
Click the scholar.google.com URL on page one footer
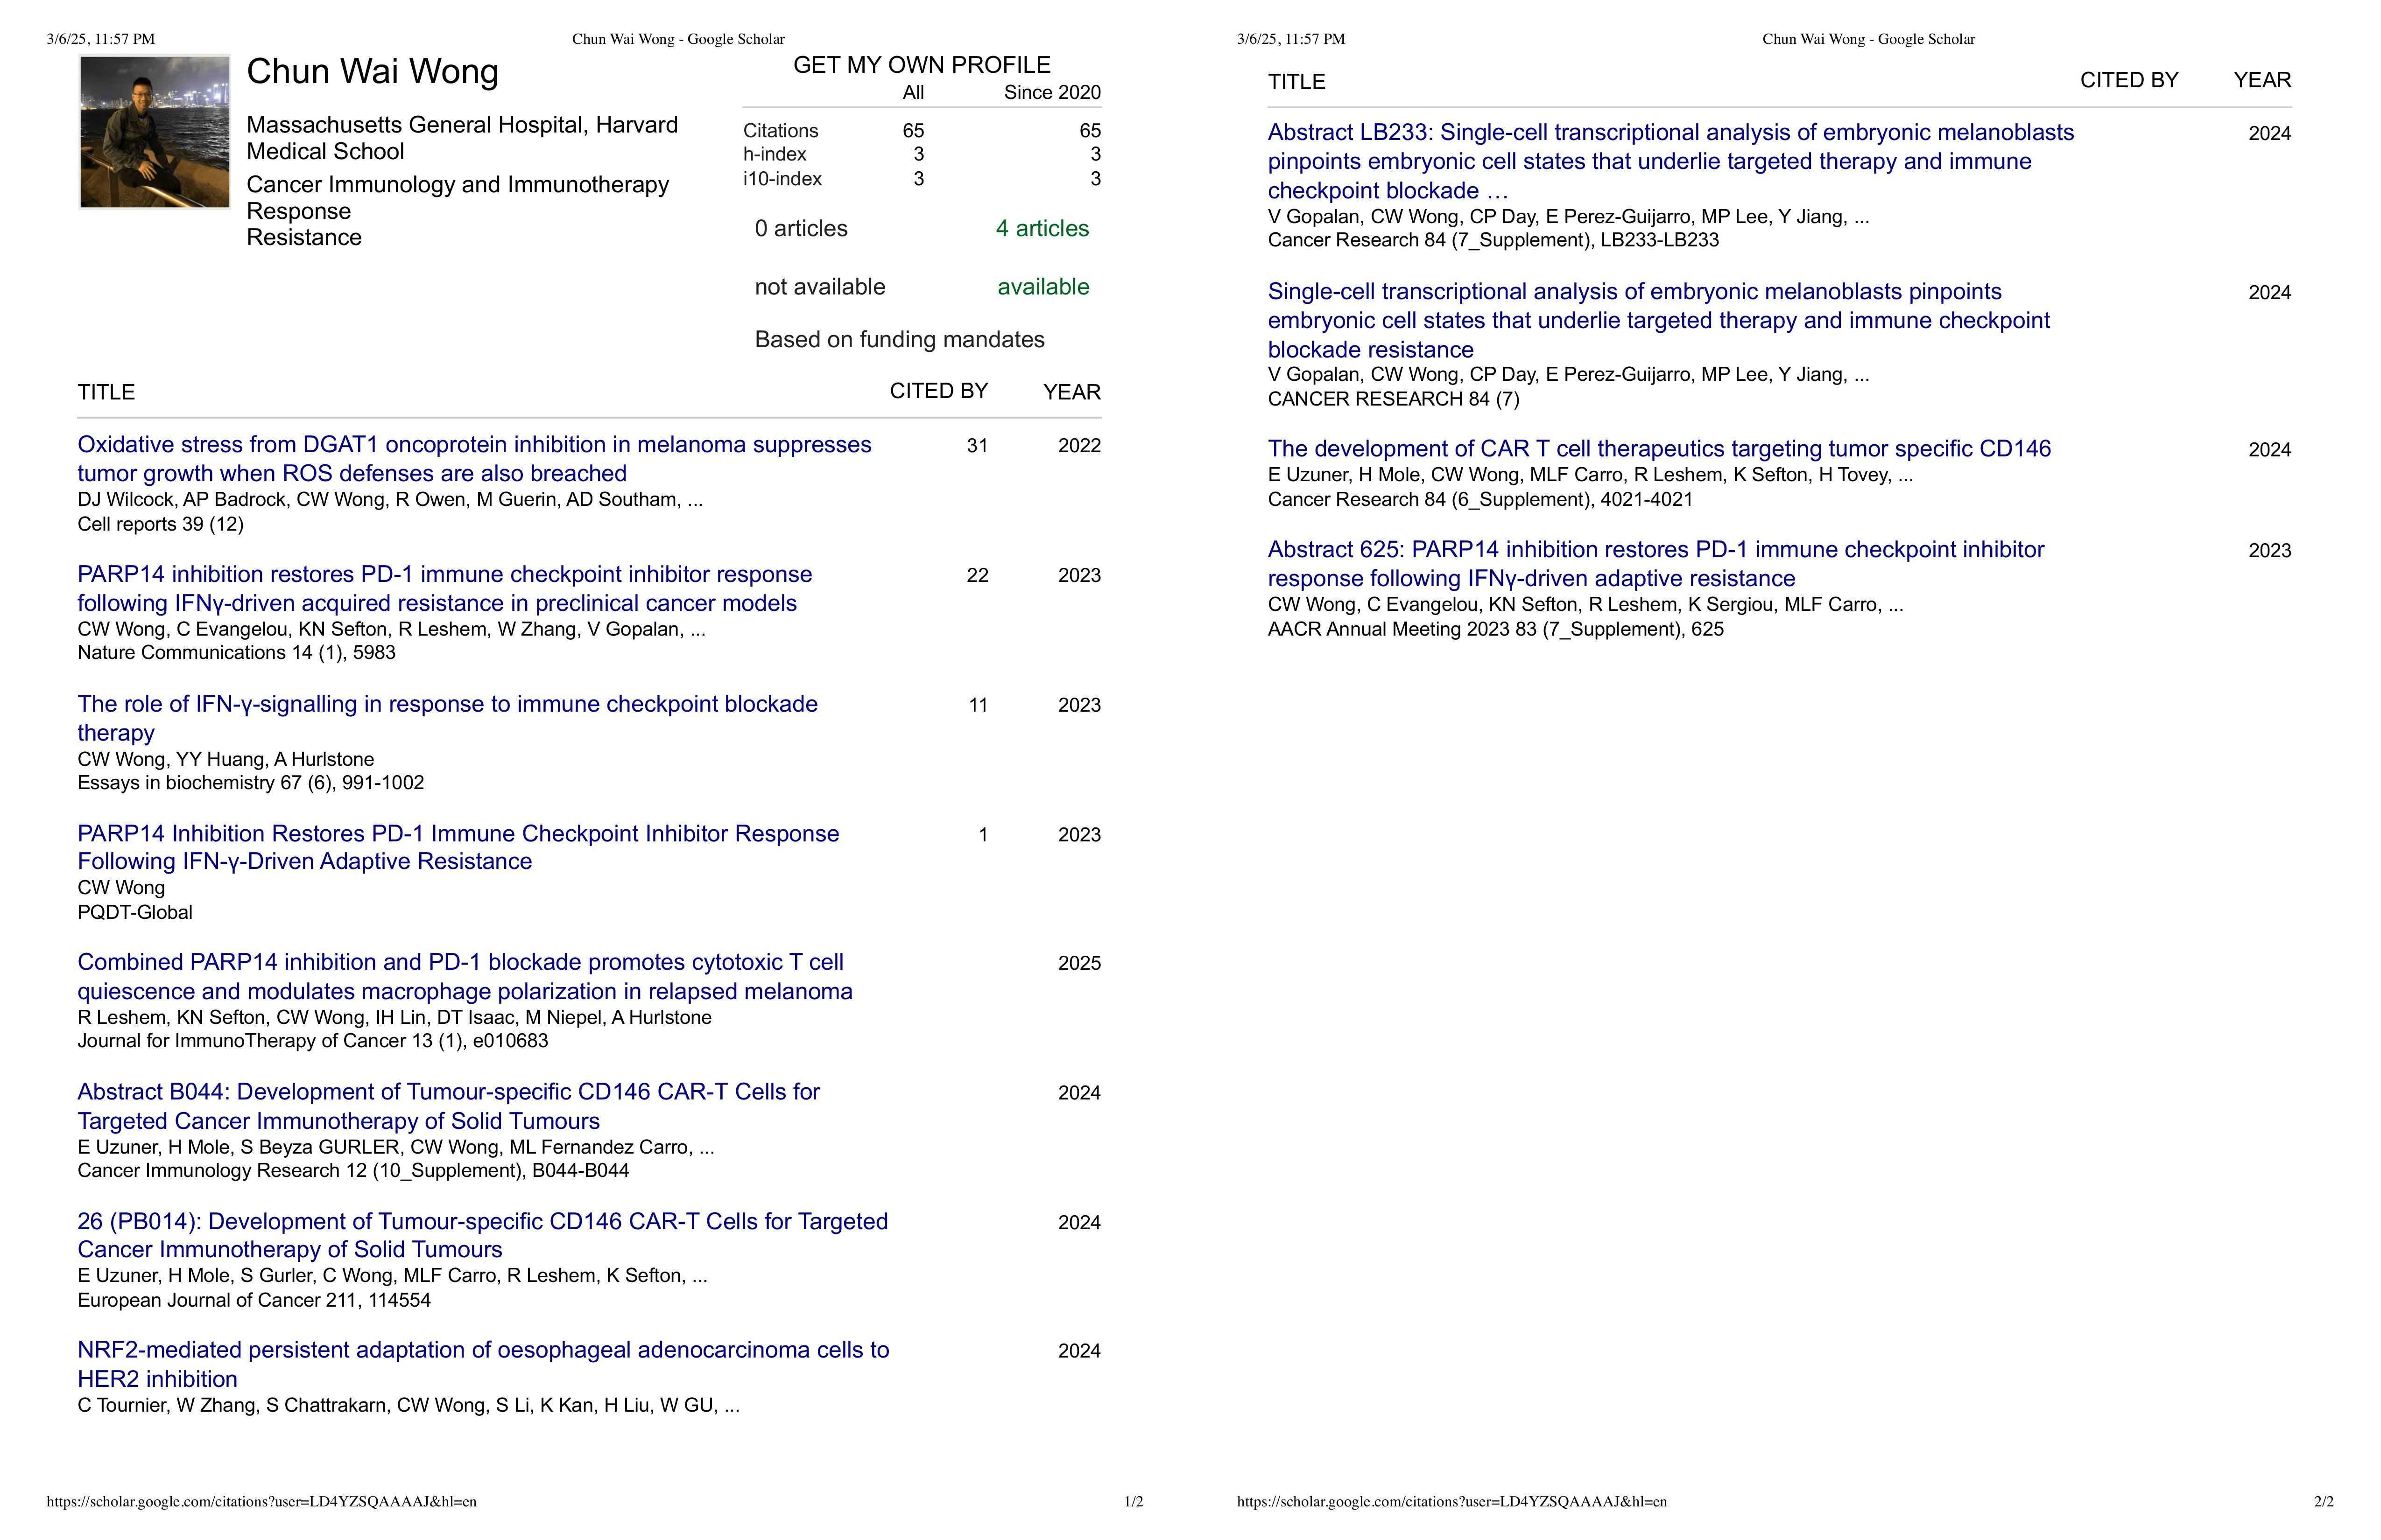[261, 1502]
